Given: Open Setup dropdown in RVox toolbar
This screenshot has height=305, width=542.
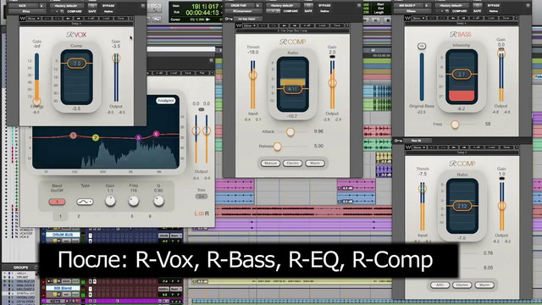Looking at the screenshot, I should (x=33, y=19).
